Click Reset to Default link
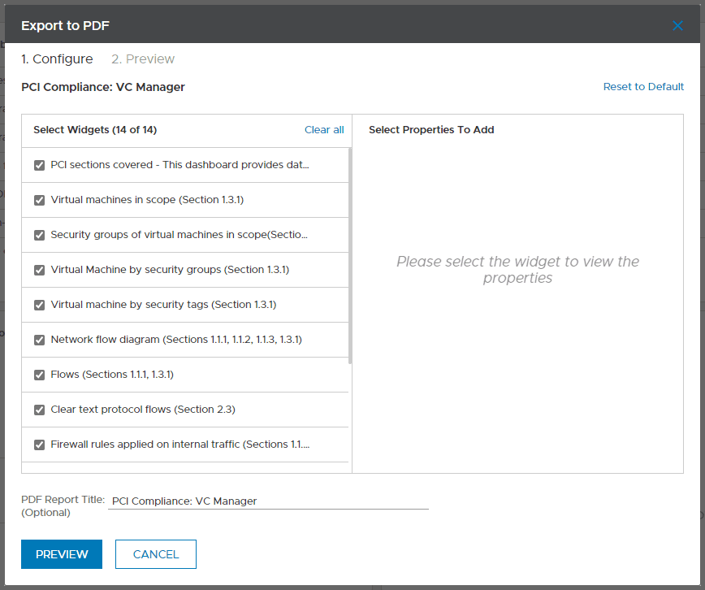Screen dimensions: 705x590 [x=643, y=87]
